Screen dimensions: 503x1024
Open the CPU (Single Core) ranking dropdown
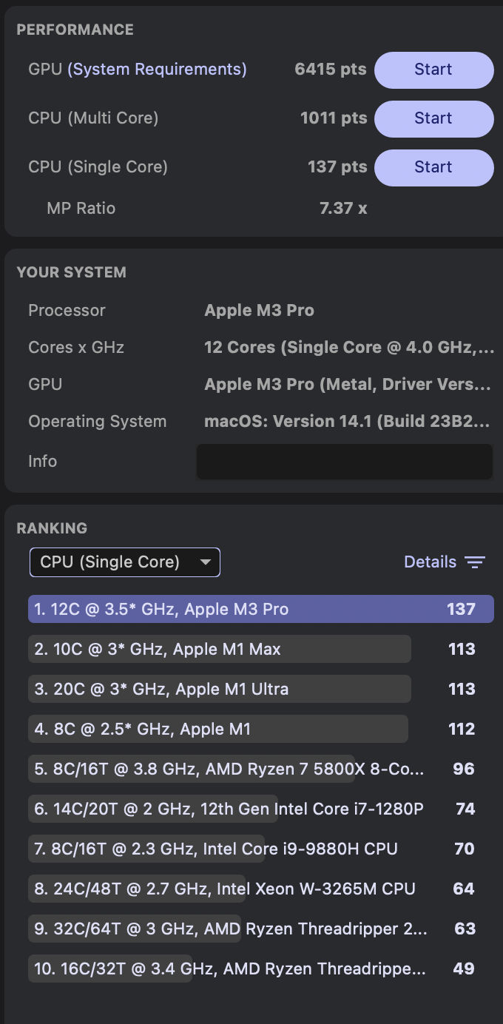(x=125, y=562)
